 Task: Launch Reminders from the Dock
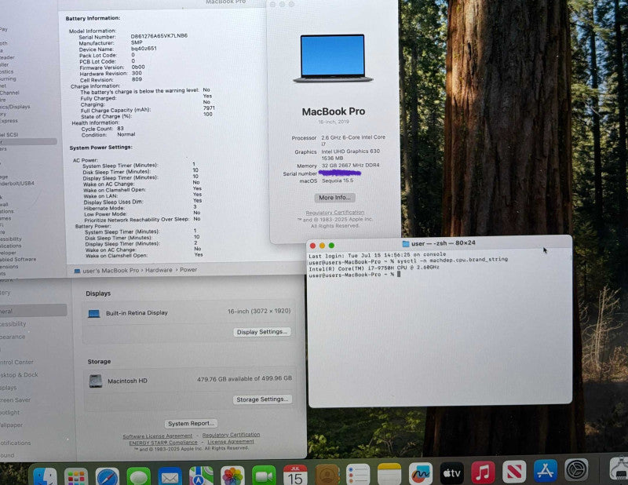(x=358, y=475)
